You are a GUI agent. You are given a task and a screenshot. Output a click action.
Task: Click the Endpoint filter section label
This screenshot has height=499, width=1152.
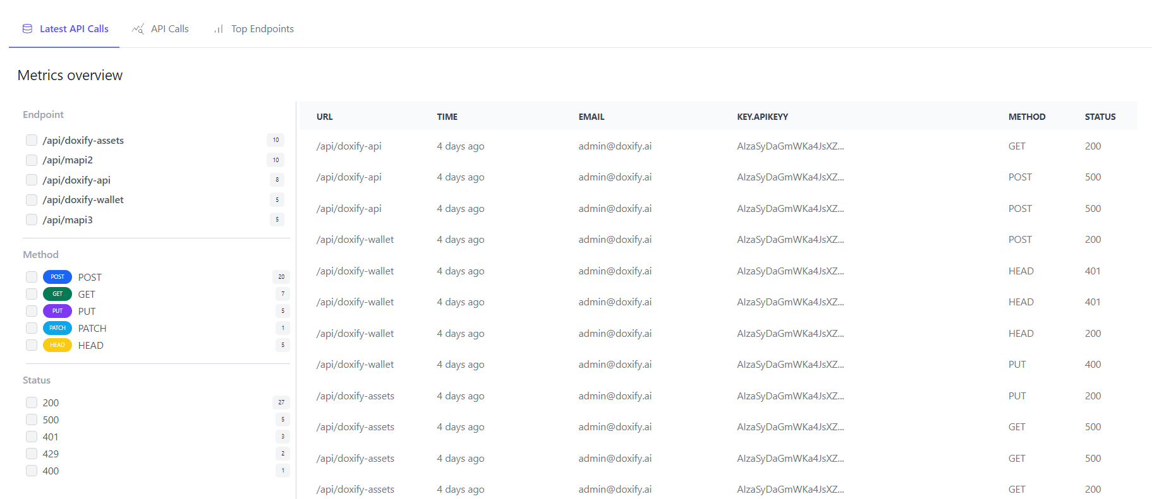point(43,114)
